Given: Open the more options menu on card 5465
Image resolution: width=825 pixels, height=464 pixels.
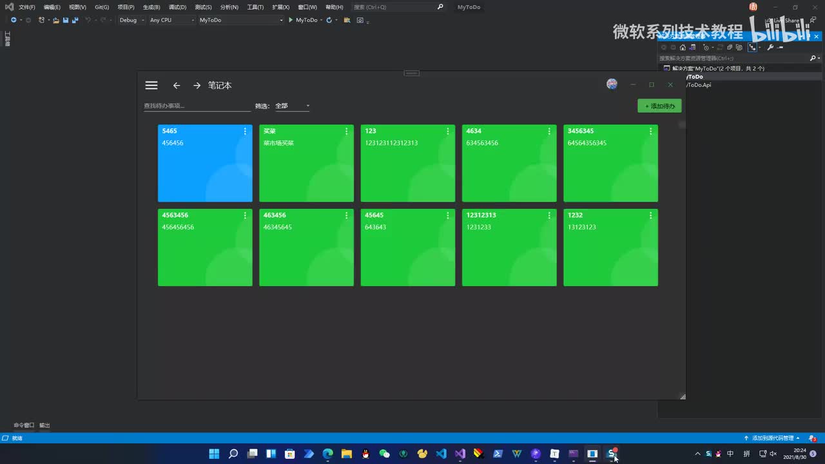Looking at the screenshot, I should tap(245, 131).
